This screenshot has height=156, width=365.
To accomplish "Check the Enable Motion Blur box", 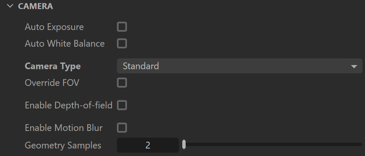I will pyautogui.click(x=122, y=128).
